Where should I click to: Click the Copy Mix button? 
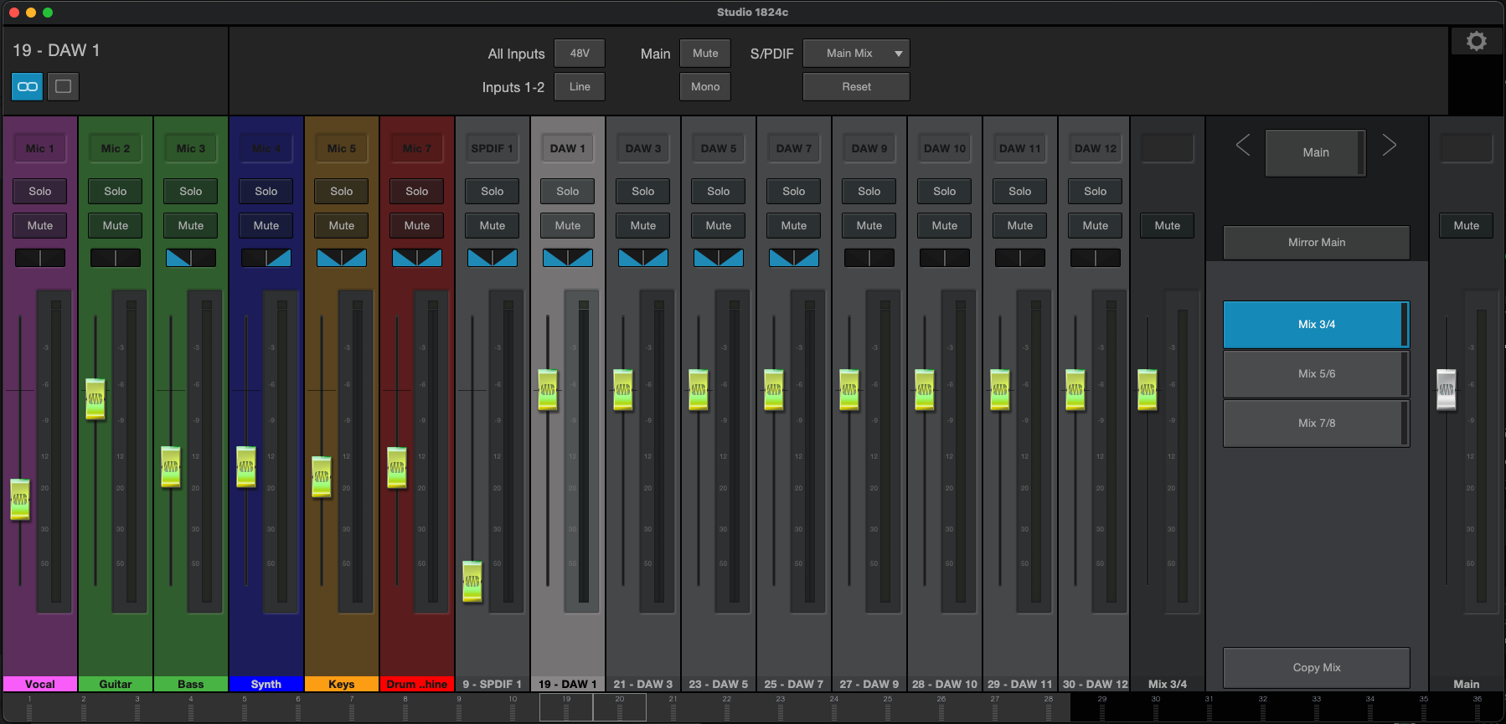(1317, 667)
